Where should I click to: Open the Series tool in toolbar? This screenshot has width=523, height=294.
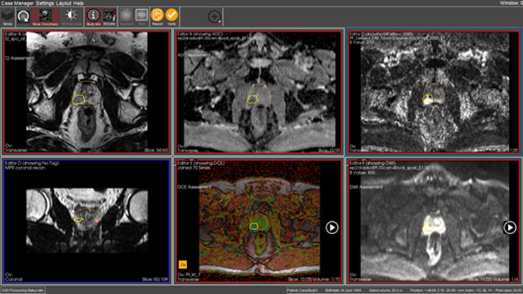[7, 17]
